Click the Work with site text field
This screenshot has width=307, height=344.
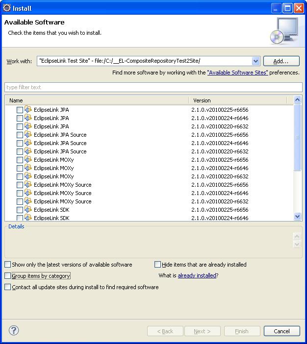[145, 61]
